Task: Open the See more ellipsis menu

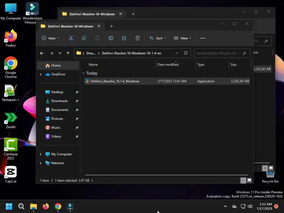Action: coord(203,38)
